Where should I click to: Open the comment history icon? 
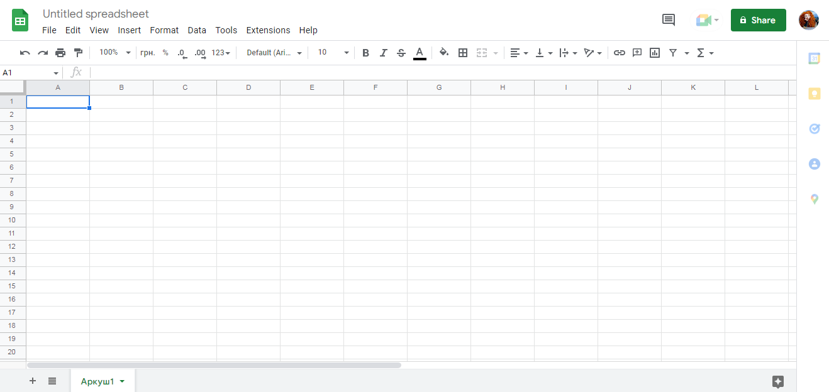coord(668,20)
